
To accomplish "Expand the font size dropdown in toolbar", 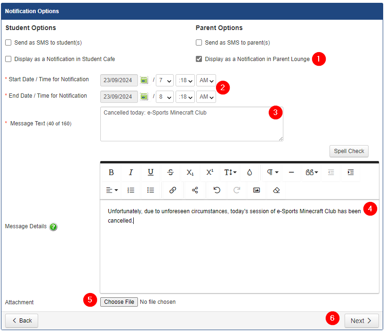I will click(x=230, y=172).
